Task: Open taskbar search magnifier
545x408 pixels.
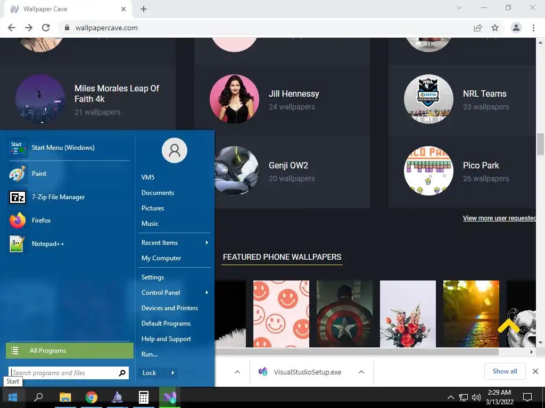Action: pos(38,397)
